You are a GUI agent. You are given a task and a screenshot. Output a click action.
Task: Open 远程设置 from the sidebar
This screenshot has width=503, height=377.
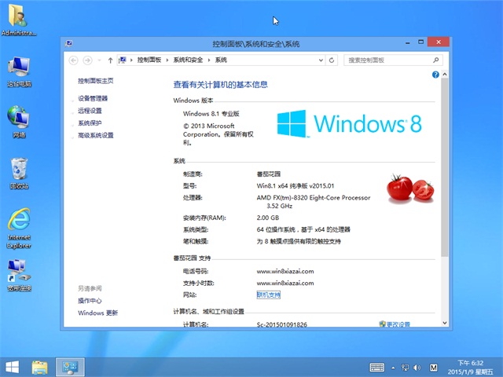[90, 111]
